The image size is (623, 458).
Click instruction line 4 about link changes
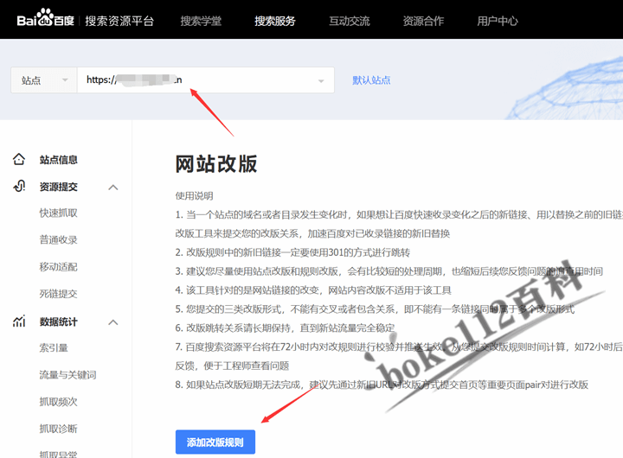[313, 290]
